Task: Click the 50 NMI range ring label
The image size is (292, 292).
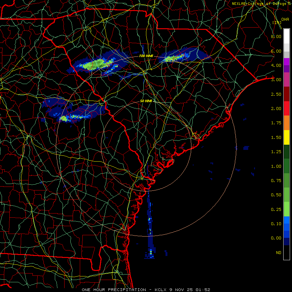Action: (146, 101)
